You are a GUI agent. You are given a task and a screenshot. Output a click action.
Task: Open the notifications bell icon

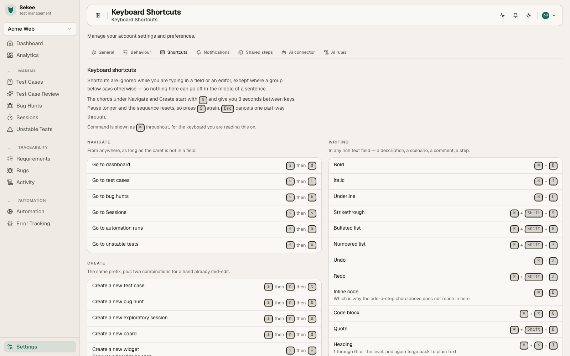(515, 15)
